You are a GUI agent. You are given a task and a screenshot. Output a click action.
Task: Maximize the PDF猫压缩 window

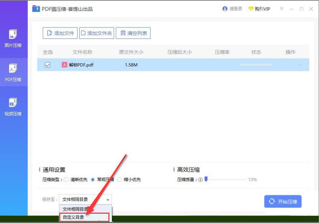pyautogui.click(x=301, y=9)
